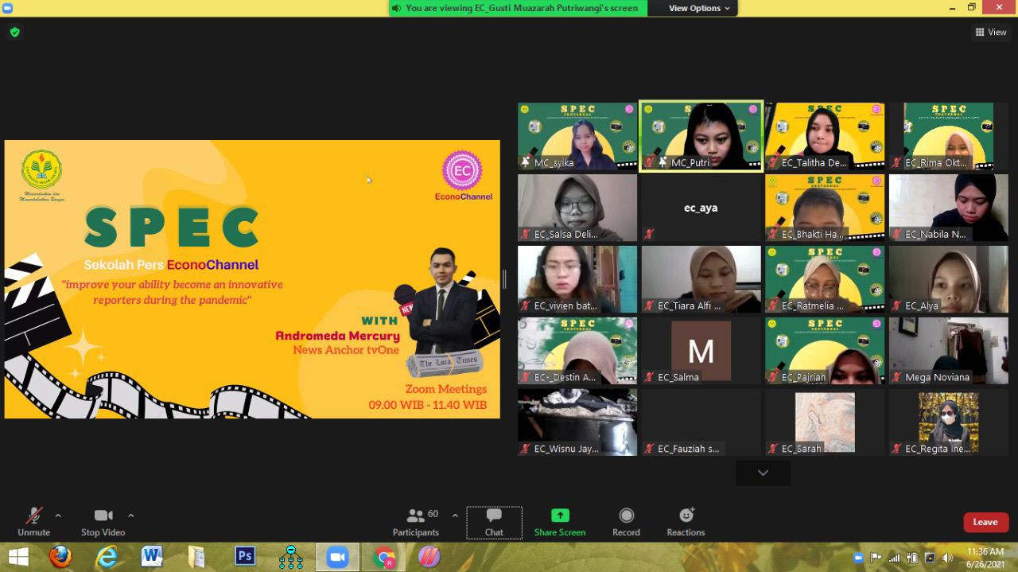Select ec_aya participant tile
The image size is (1018, 572).
701,208
